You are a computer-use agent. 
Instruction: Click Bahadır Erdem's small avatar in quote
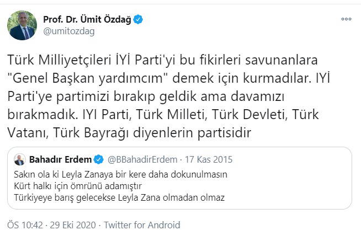click(19, 160)
